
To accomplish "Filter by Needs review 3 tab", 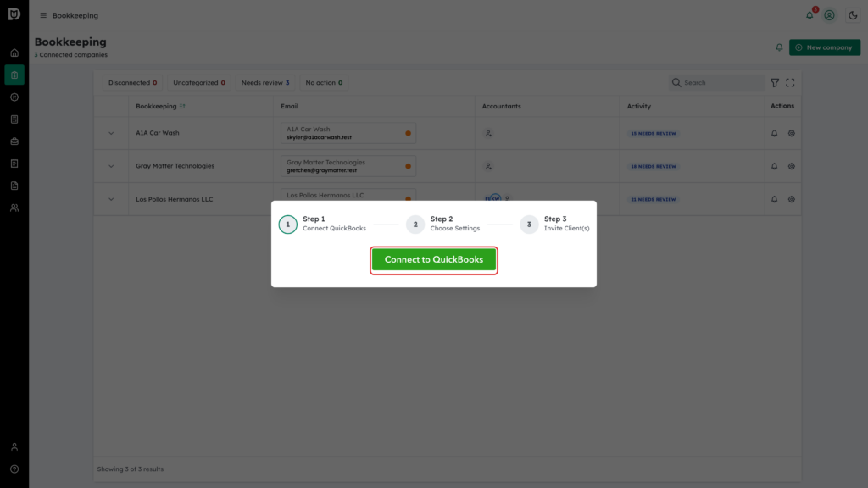I will (x=265, y=82).
